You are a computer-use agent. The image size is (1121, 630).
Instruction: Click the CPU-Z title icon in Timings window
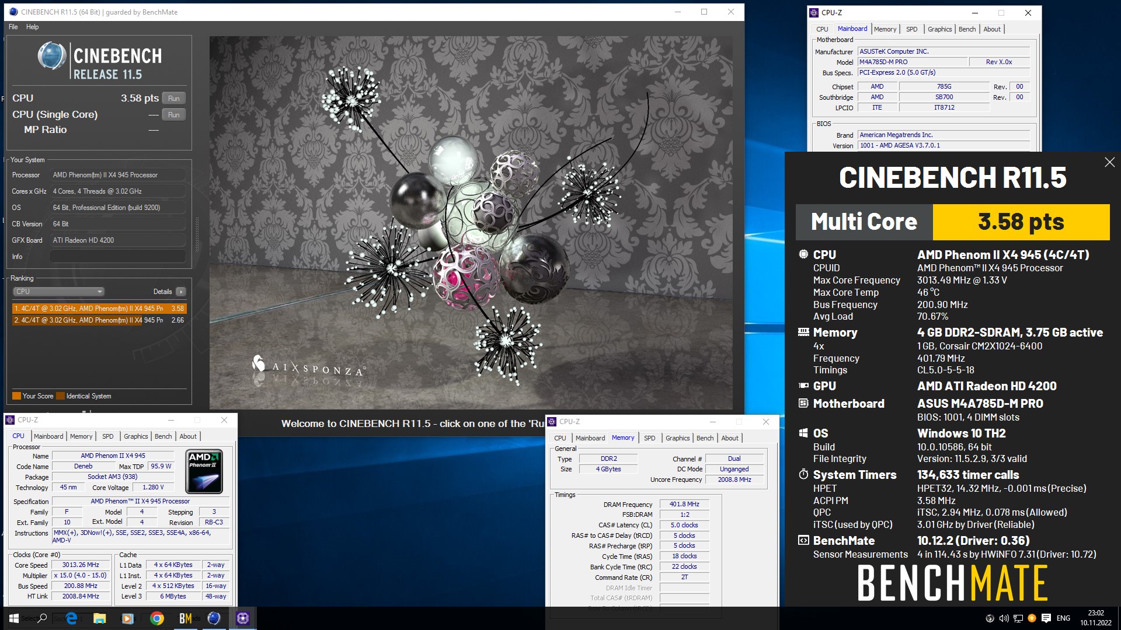[552, 421]
